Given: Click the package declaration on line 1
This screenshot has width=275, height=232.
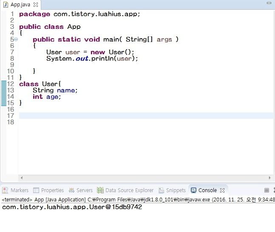Looking at the screenshot, I should point(79,14).
